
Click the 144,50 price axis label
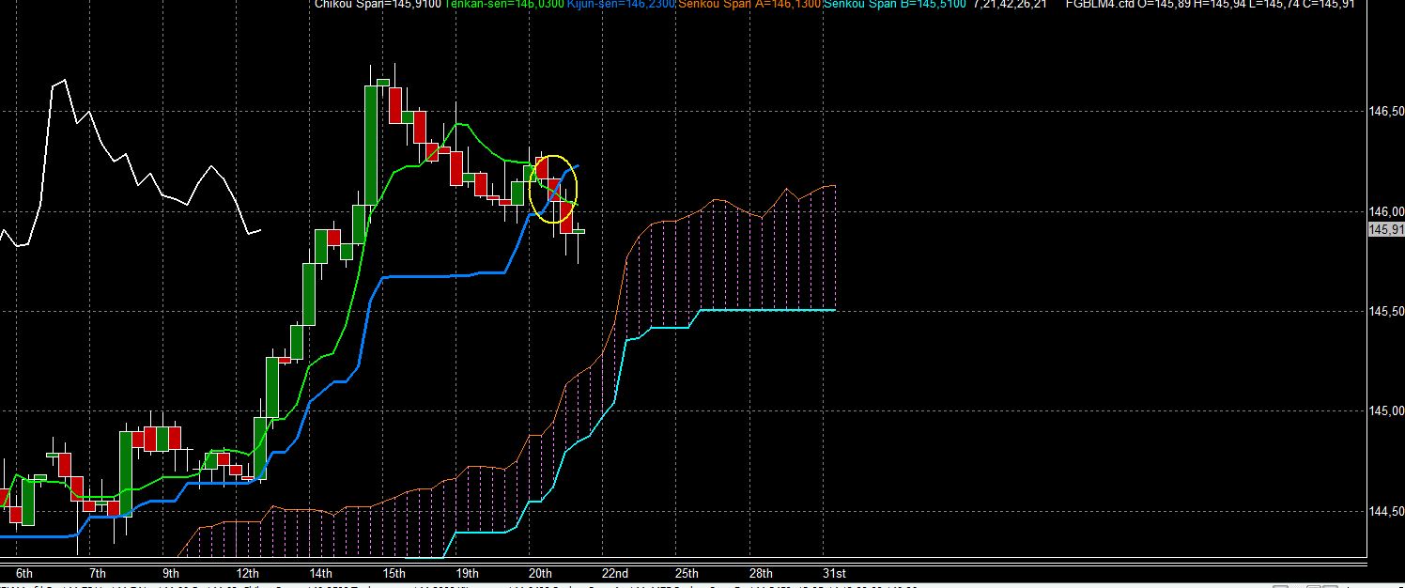coord(1386,511)
